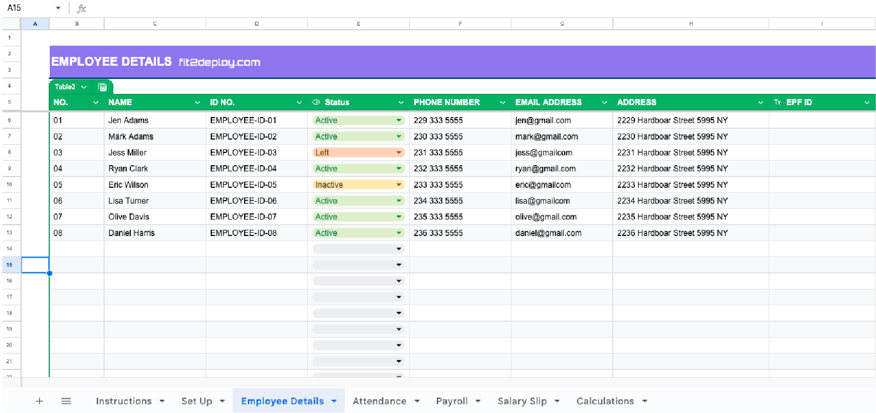Image resolution: width=876 pixels, height=413 pixels.
Task: Open the EPF ID column filter arrow
Action: point(867,103)
